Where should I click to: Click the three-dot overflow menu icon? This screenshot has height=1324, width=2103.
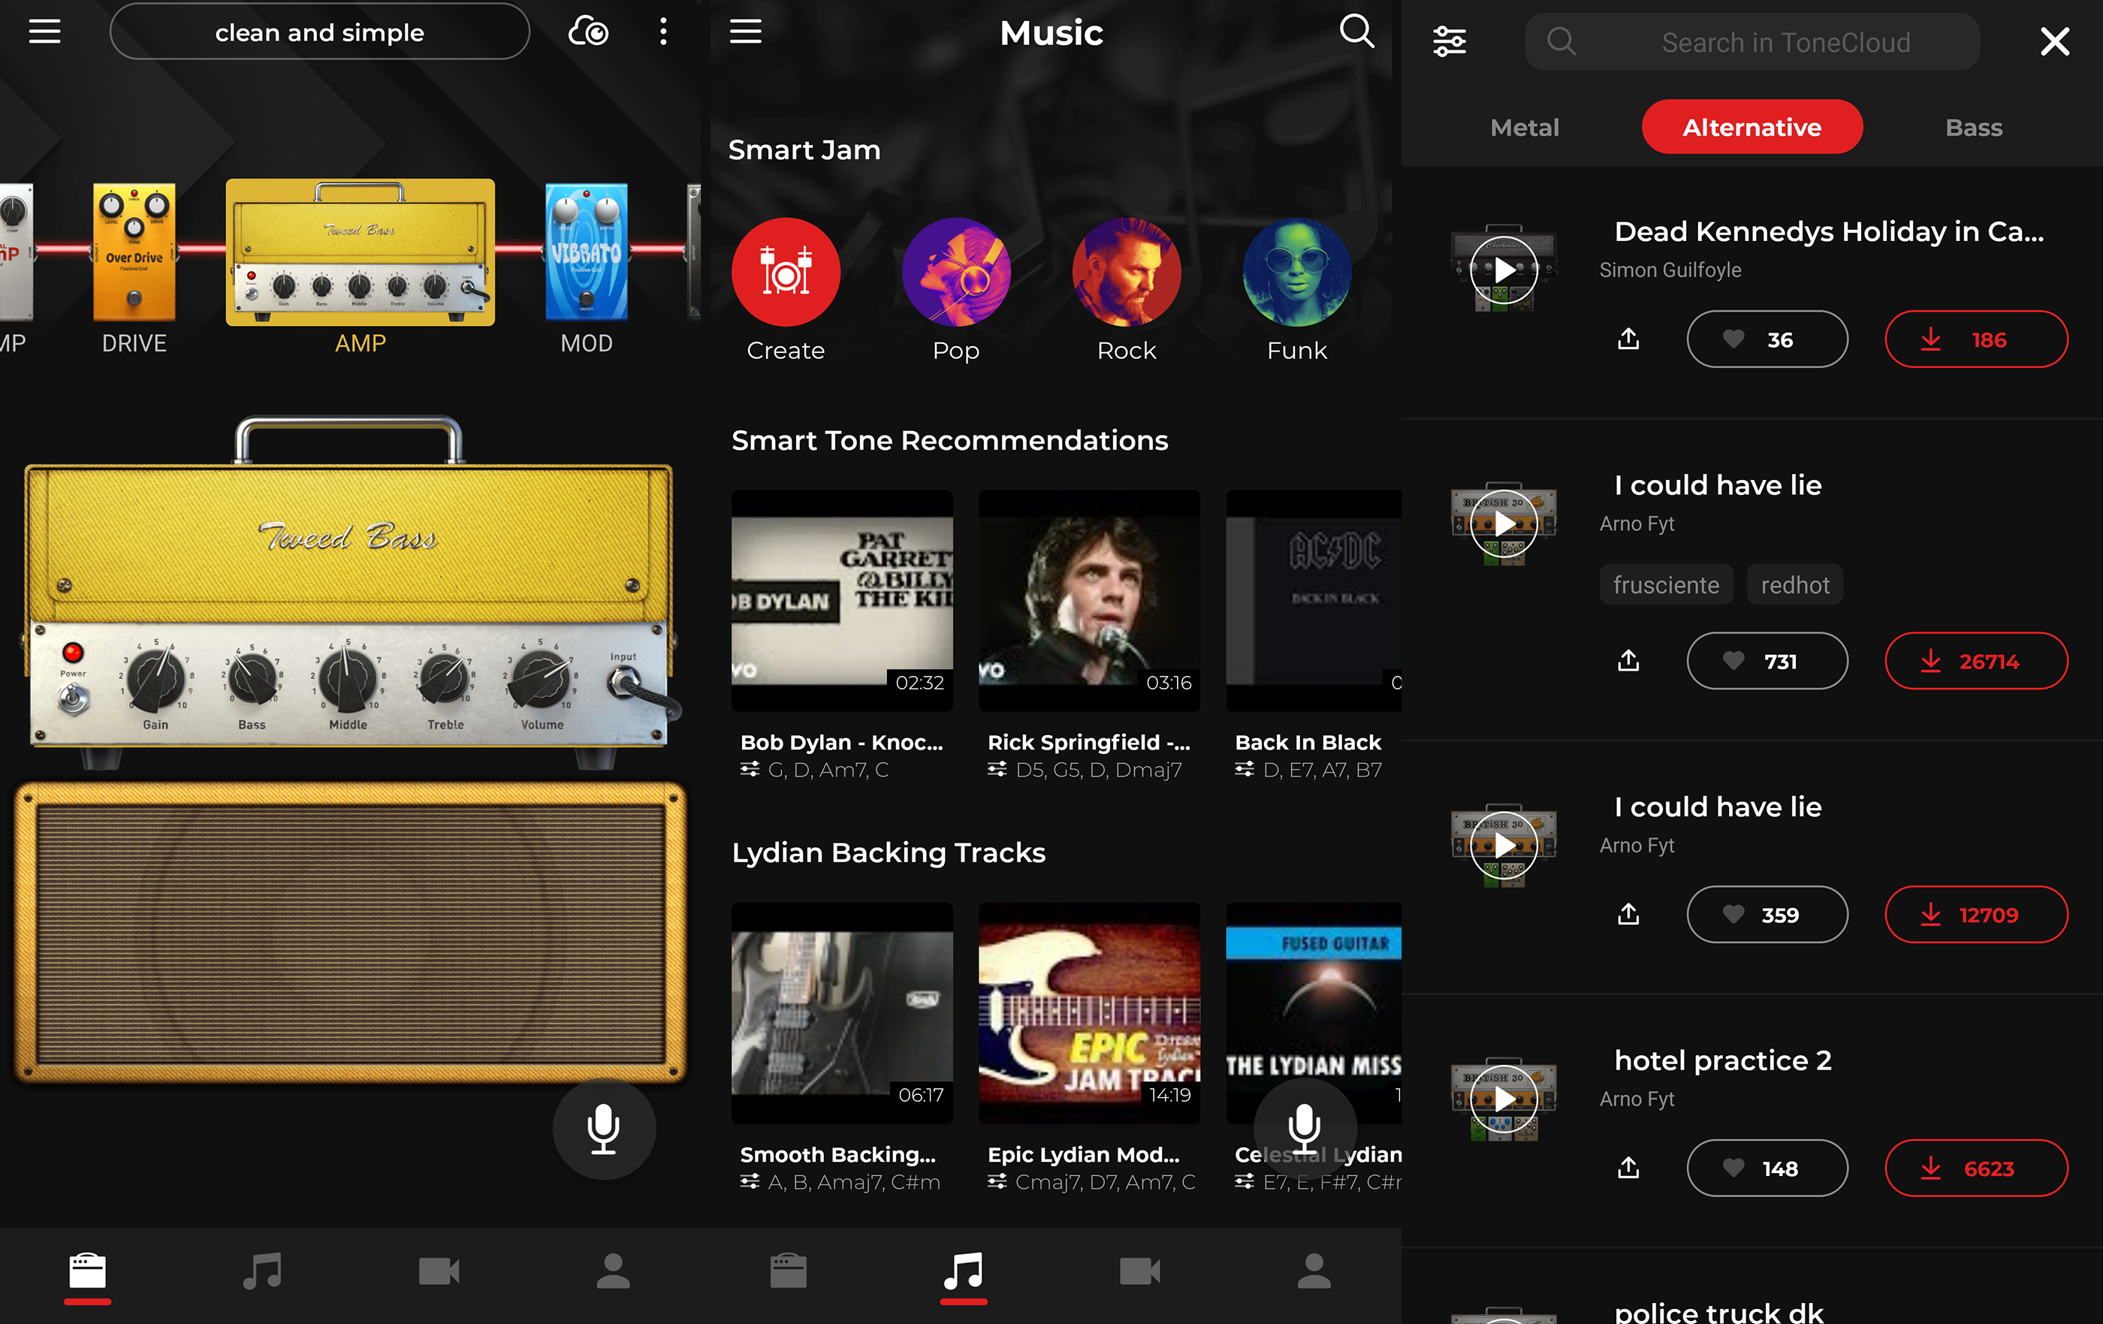click(663, 32)
